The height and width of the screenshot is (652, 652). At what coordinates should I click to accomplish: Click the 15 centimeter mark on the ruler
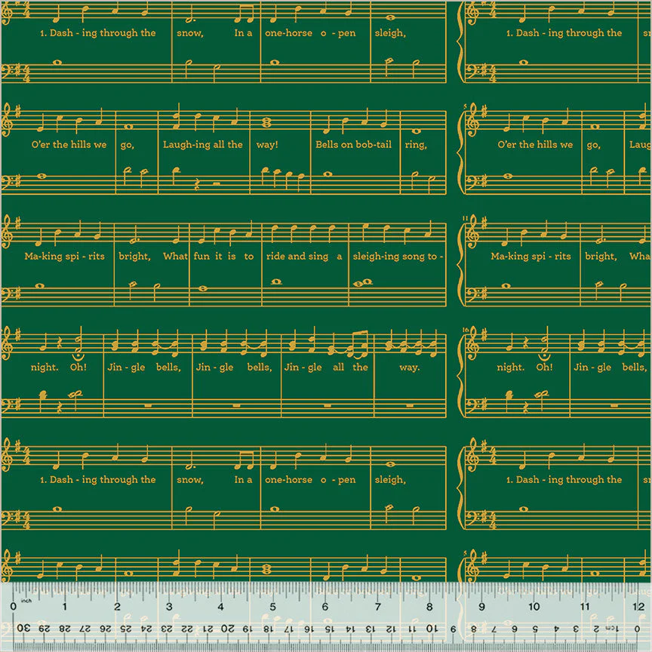pos(328,629)
